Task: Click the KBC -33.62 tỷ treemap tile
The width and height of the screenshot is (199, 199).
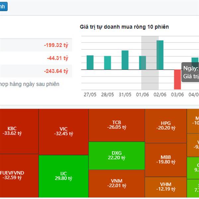Action: [19, 131]
